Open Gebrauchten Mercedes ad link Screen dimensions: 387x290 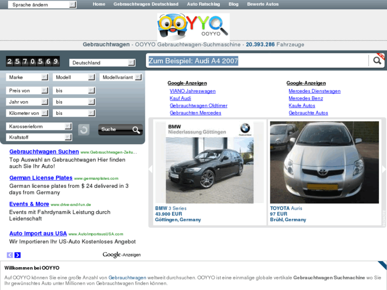(195, 113)
